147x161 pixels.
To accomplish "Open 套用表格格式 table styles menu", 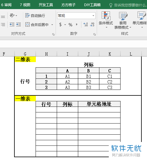I will [123, 20].
